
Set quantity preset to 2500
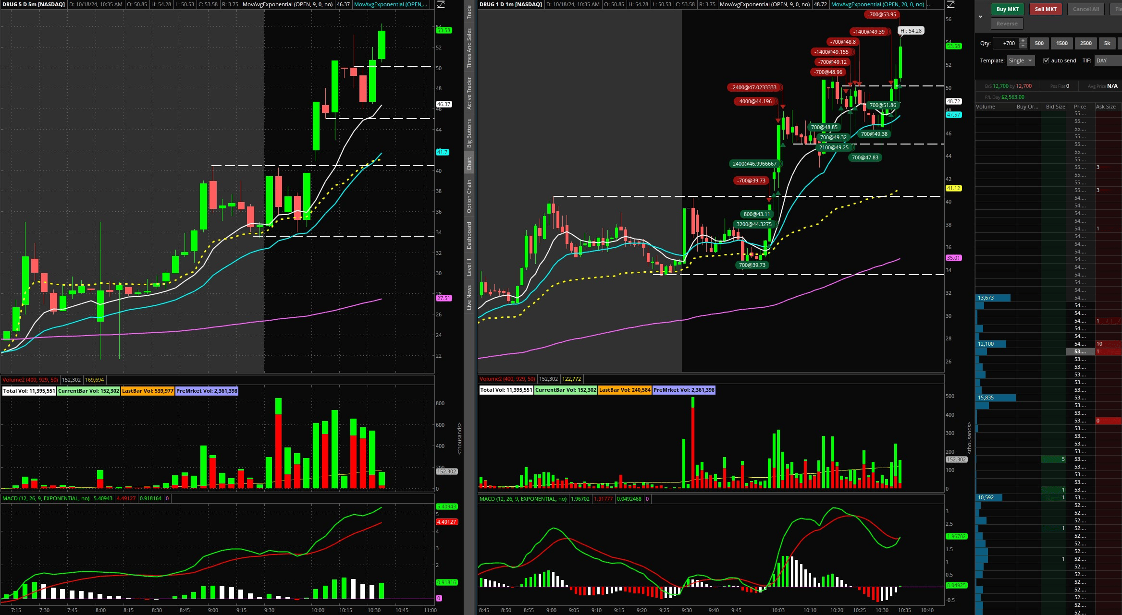click(x=1085, y=43)
